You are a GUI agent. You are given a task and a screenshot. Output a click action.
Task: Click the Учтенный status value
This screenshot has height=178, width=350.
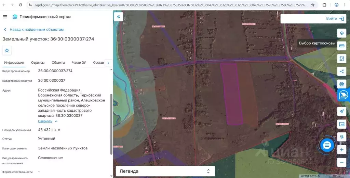pyautogui.click(x=46, y=139)
